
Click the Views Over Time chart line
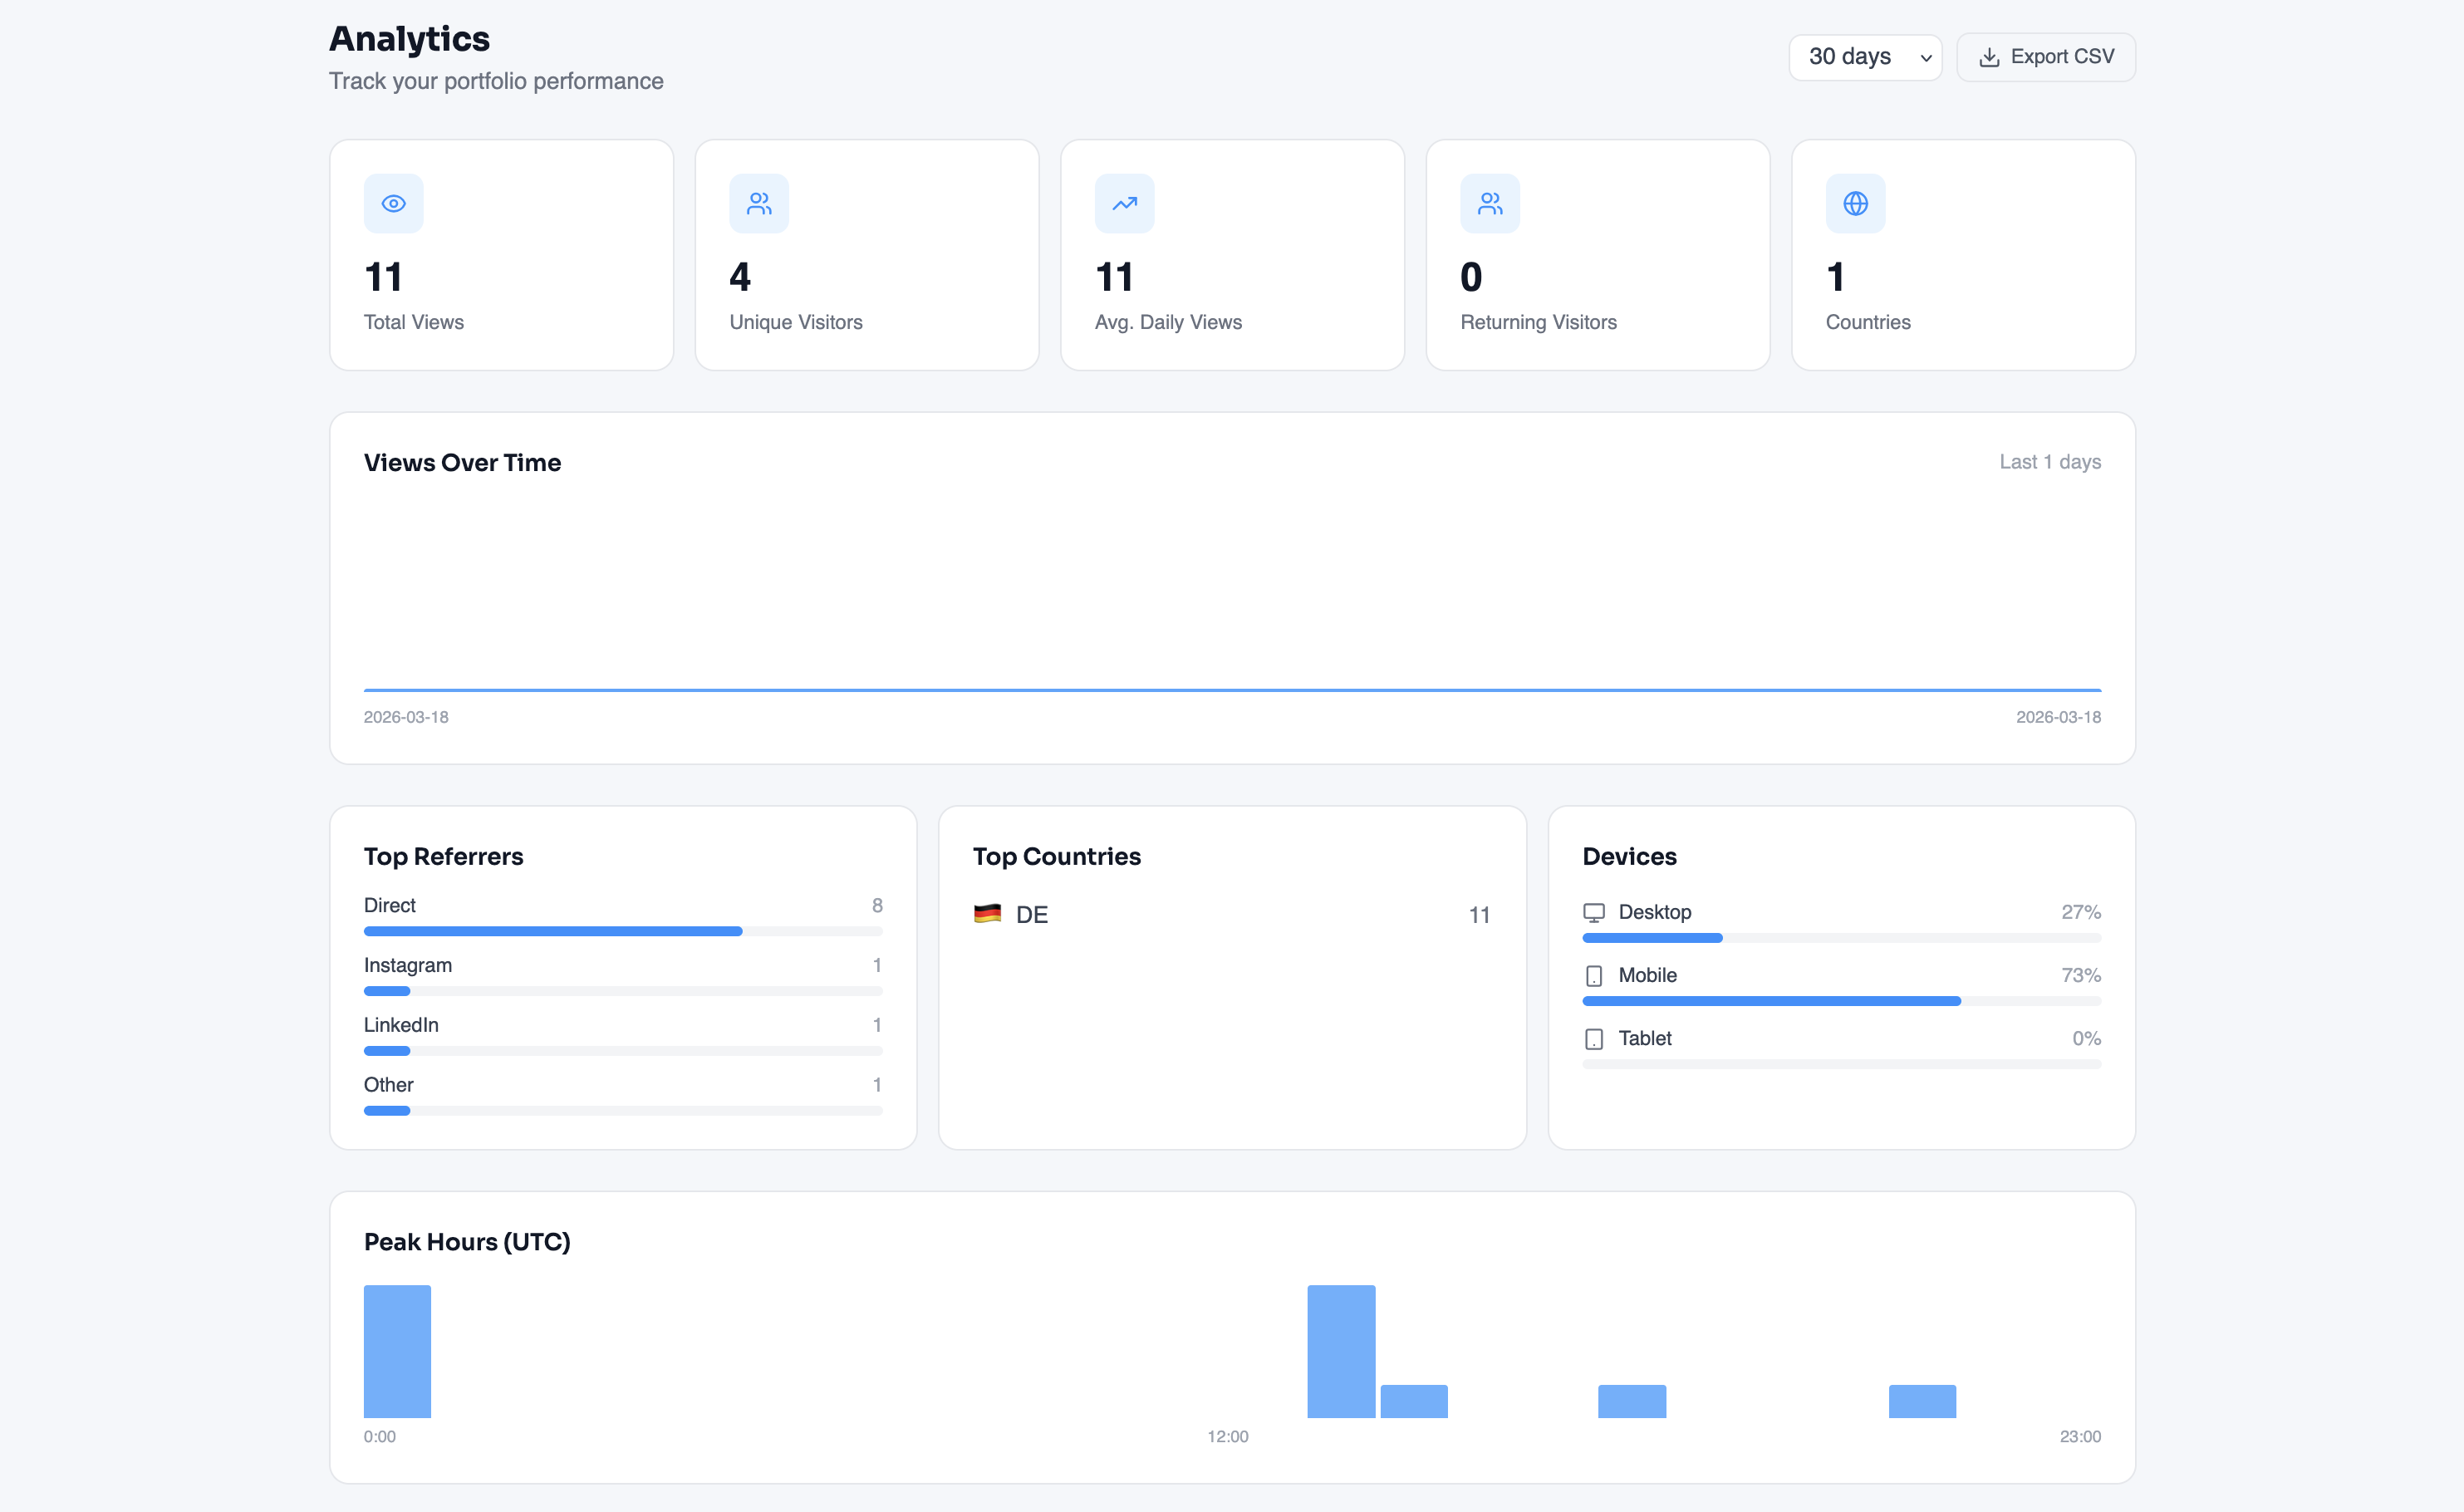(1232, 689)
